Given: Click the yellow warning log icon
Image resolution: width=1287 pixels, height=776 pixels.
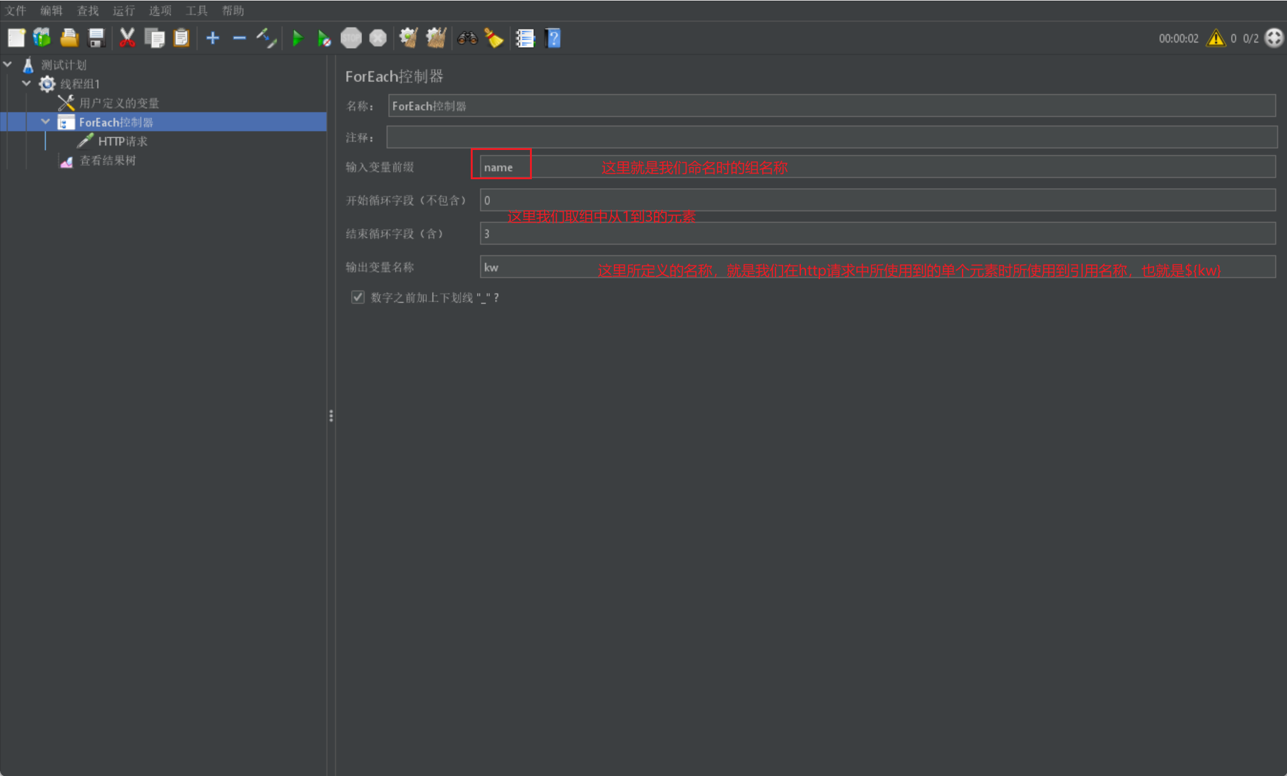Looking at the screenshot, I should [1215, 39].
